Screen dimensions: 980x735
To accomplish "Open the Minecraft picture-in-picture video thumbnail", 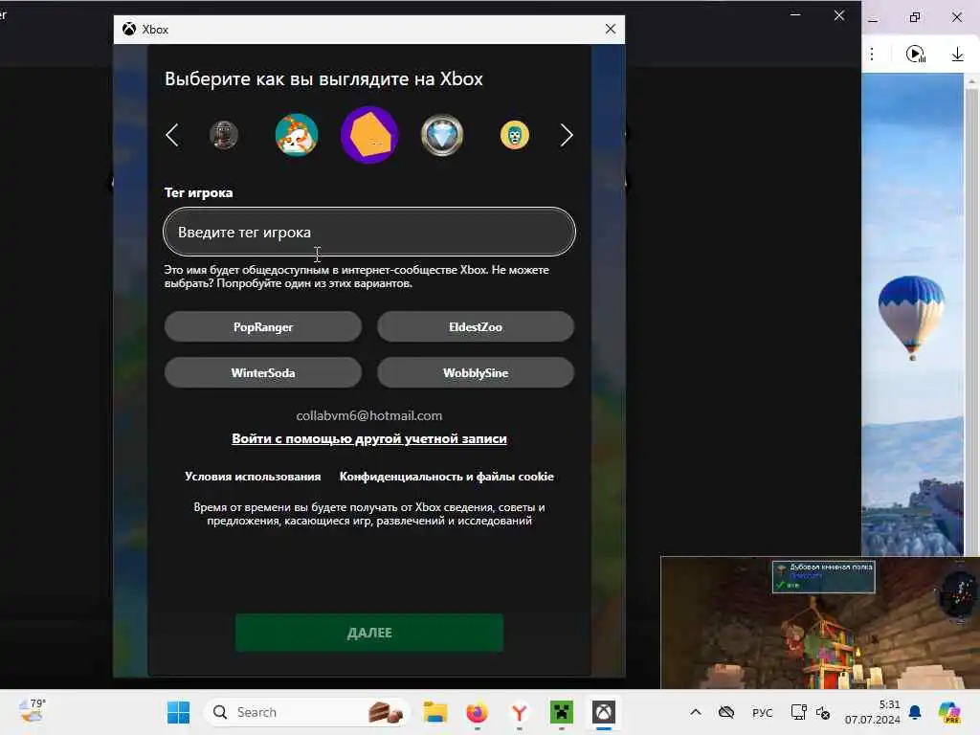I will 820,622.
